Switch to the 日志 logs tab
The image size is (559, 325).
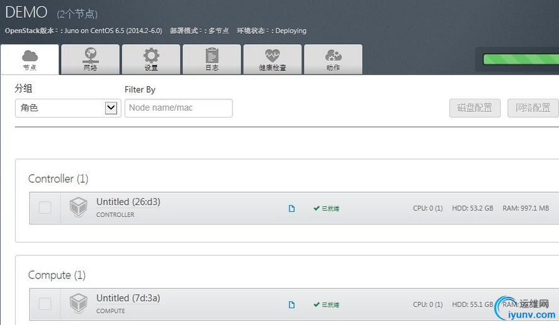coord(212,60)
